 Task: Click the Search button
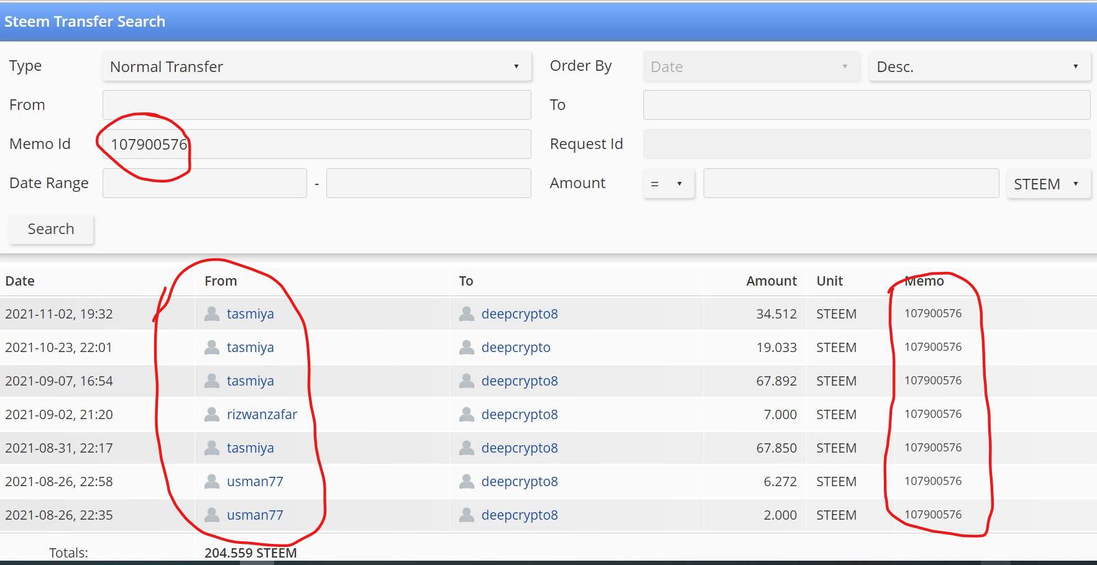(51, 229)
